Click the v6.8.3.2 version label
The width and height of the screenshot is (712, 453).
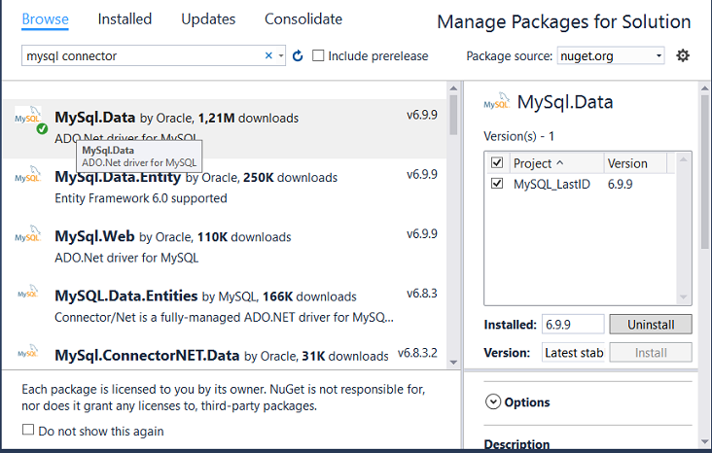pyautogui.click(x=417, y=353)
